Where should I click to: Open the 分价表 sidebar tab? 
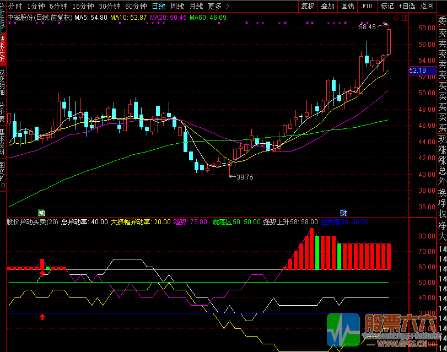(x=3, y=112)
